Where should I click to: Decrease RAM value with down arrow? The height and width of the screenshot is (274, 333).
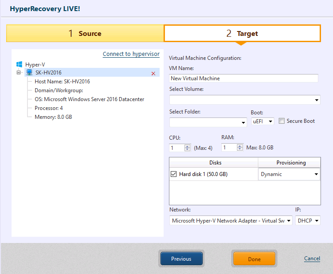[240, 149]
